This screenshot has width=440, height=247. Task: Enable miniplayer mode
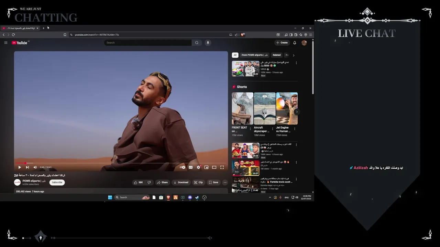tap(206, 167)
